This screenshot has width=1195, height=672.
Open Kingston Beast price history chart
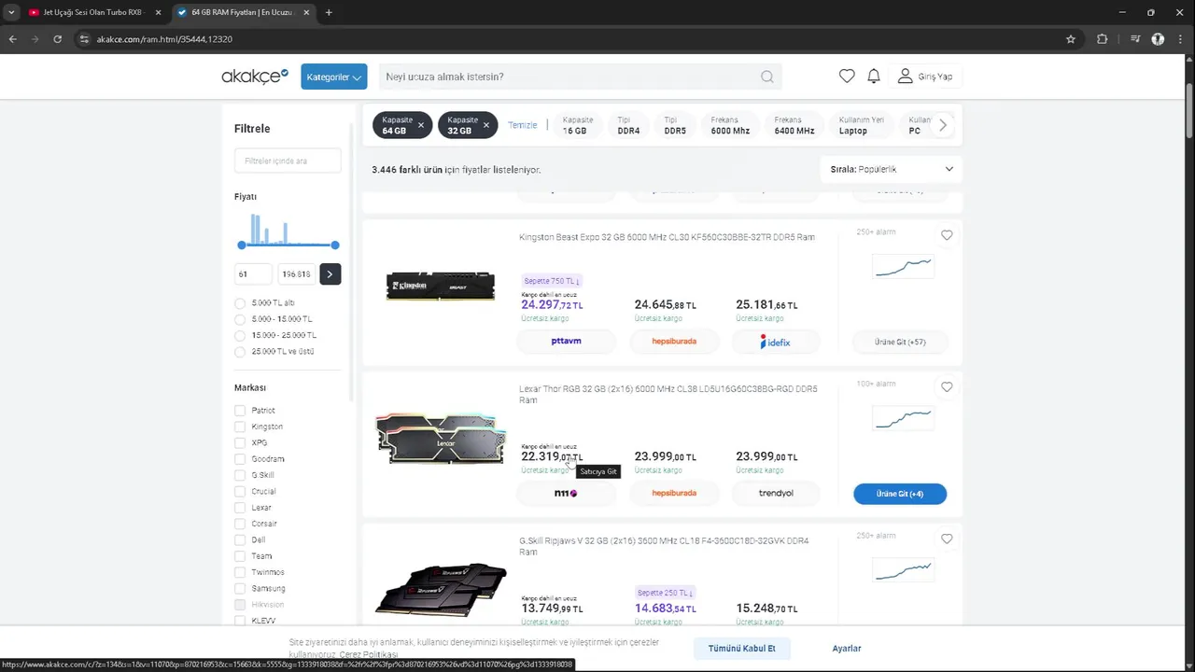tap(902, 267)
